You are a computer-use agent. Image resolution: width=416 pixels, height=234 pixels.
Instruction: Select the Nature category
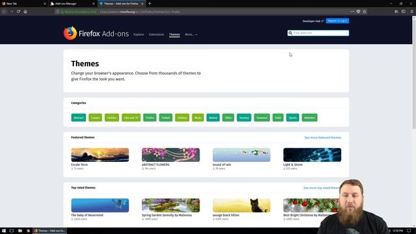(x=213, y=118)
